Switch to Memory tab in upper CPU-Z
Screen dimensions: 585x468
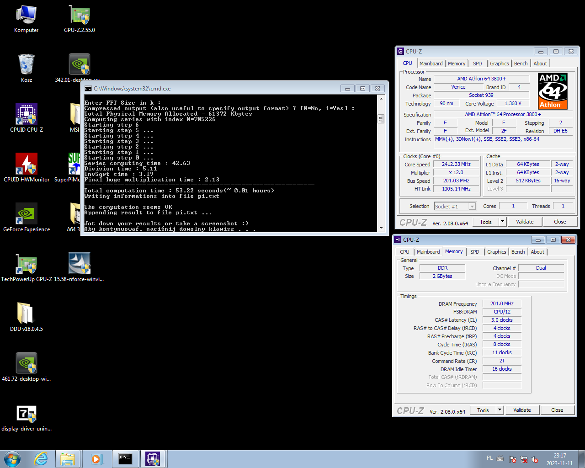pyautogui.click(x=457, y=64)
